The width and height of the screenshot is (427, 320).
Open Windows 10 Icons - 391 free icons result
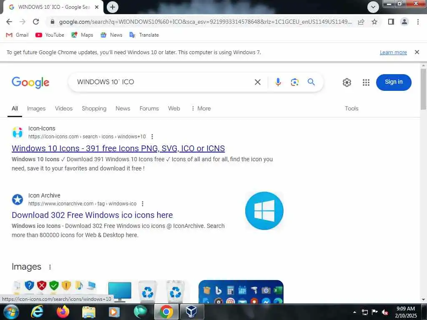(x=118, y=148)
